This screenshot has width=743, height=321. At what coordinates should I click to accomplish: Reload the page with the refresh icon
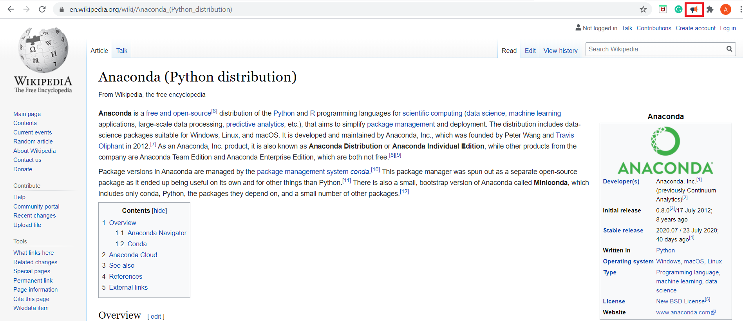click(42, 9)
